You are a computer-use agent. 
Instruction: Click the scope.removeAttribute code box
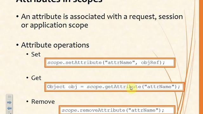[x=117, y=110]
